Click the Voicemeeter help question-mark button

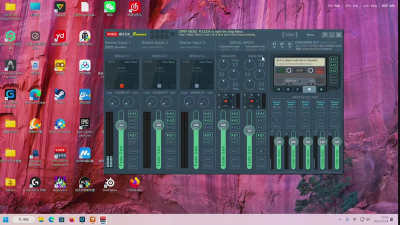[324, 35]
